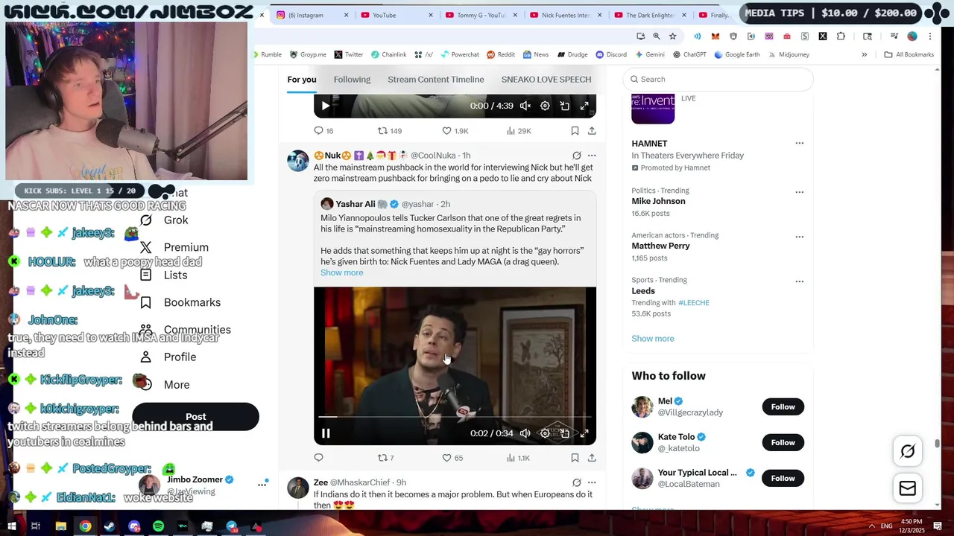Reply to the CoolNuka post
The width and height of the screenshot is (954, 536).
pos(318,458)
